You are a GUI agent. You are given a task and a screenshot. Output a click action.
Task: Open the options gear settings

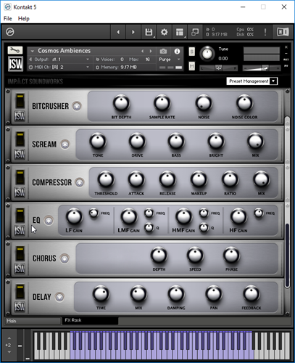click(164, 32)
